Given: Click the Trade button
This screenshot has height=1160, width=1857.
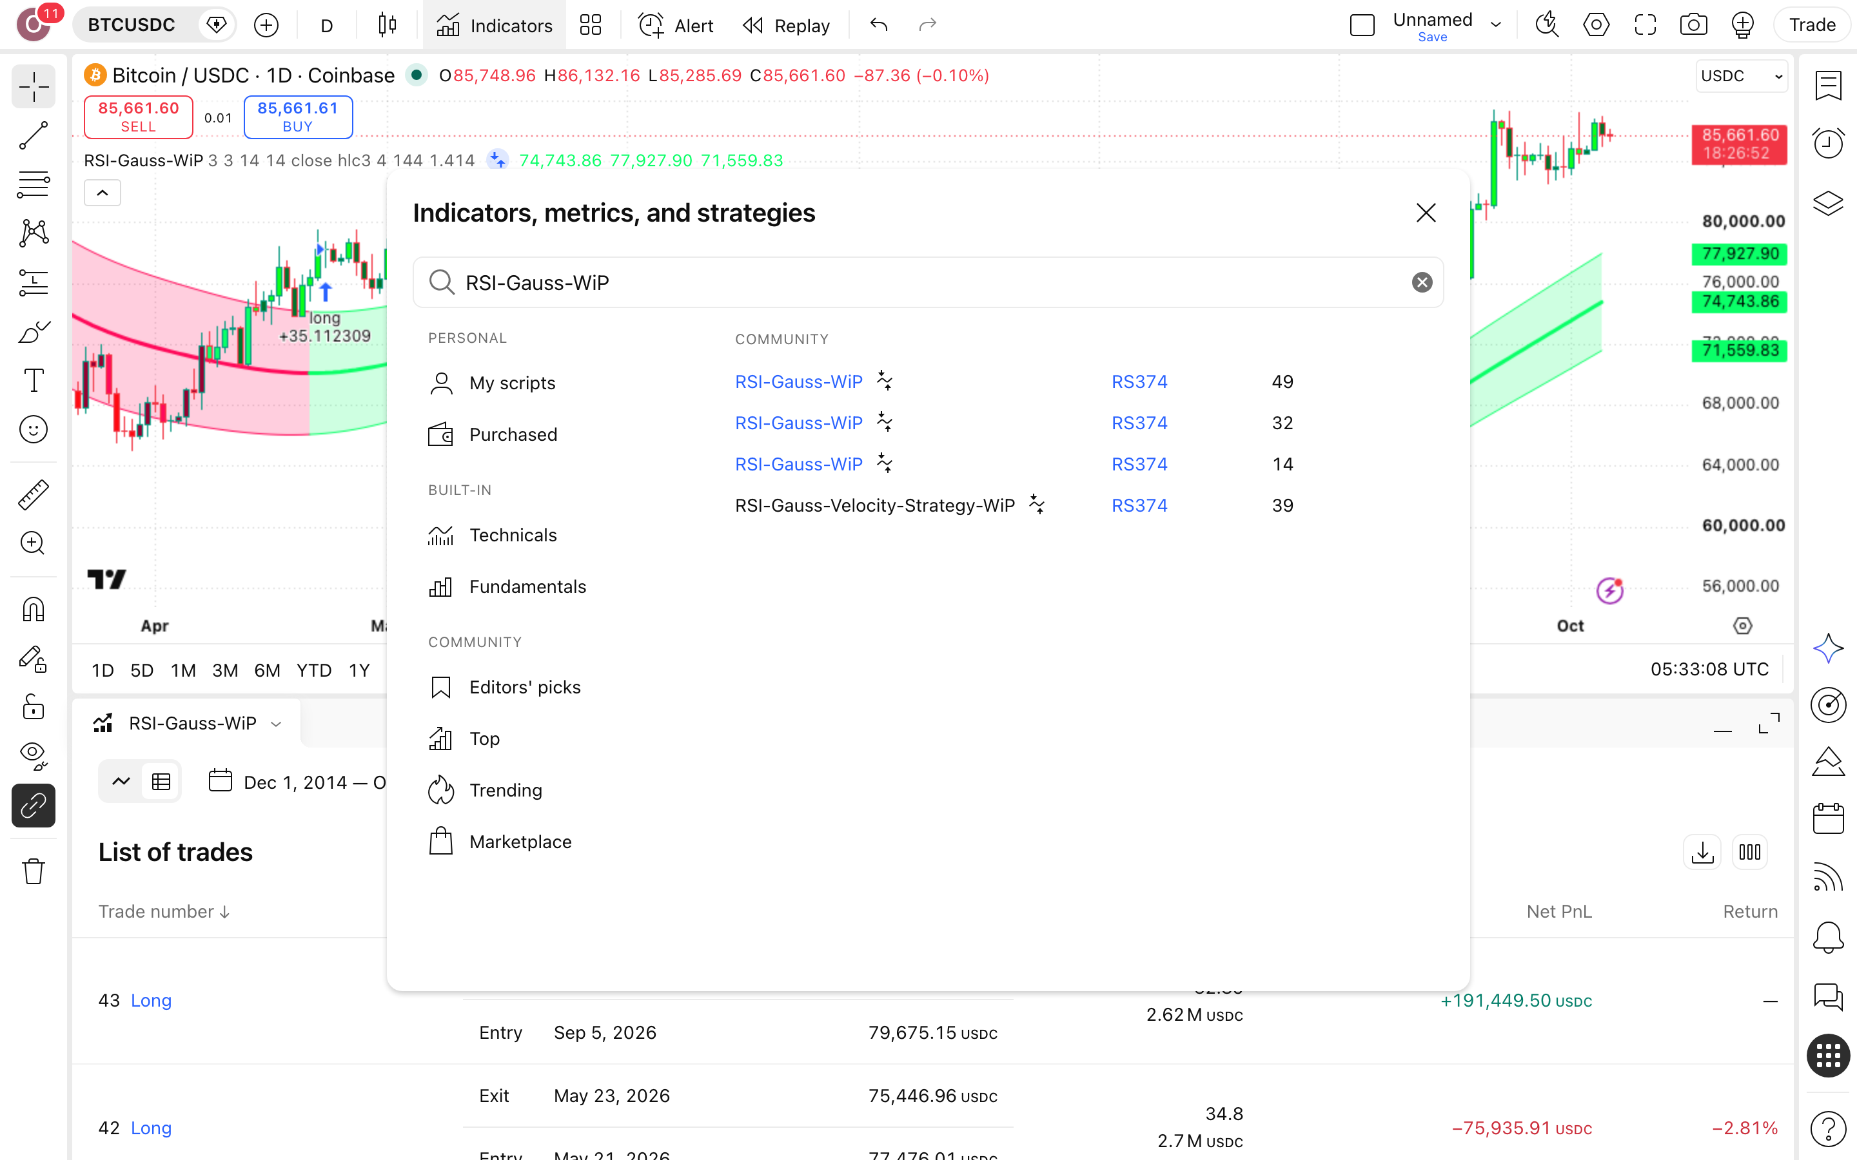Looking at the screenshot, I should 1812,24.
